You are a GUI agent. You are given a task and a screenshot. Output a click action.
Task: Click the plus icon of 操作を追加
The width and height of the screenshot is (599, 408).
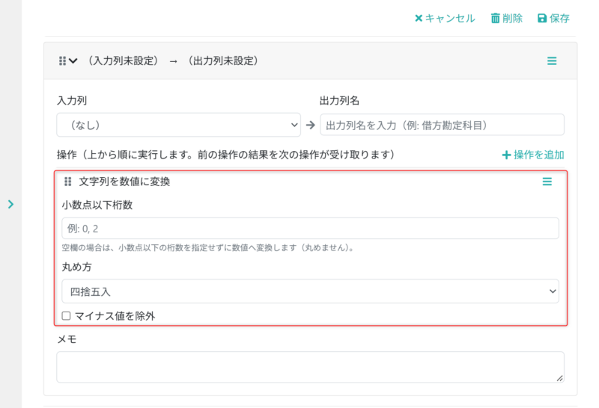click(x=506, y=155)
